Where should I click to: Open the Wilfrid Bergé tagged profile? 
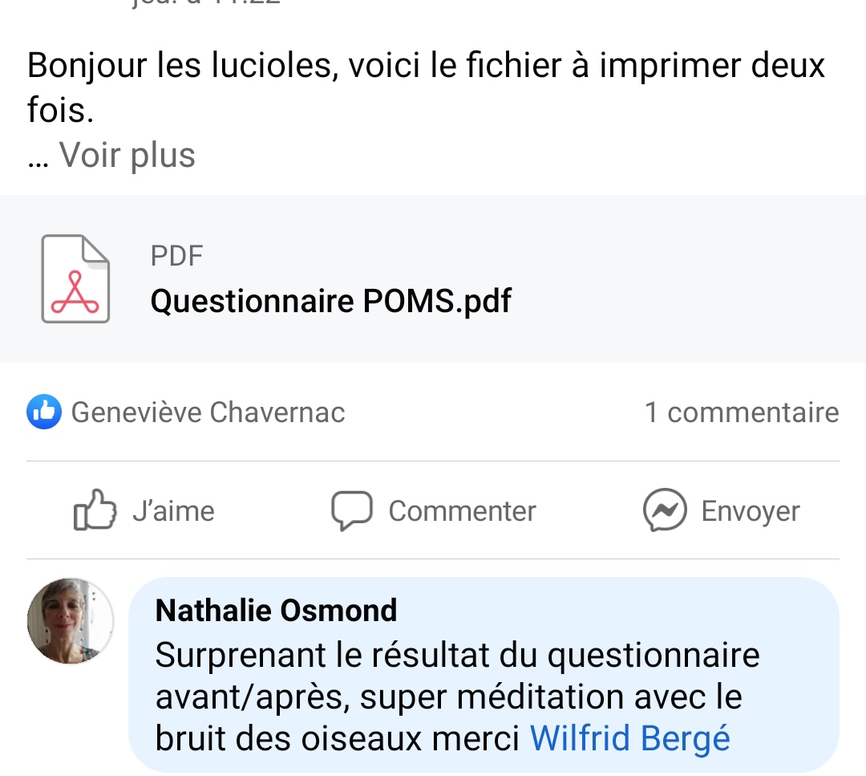tap(630, 739)
